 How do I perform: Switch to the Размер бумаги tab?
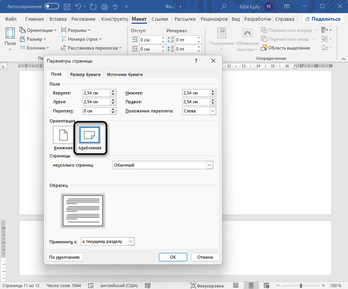click(85, 74)
